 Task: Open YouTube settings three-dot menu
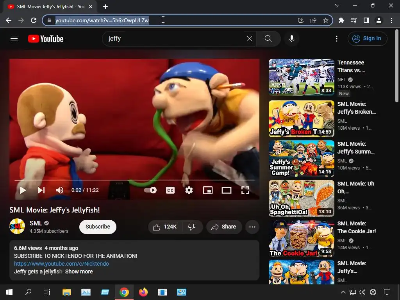(337, 39)
